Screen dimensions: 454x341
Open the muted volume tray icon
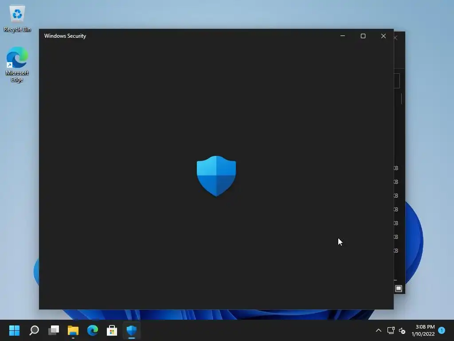pos(402,330)
